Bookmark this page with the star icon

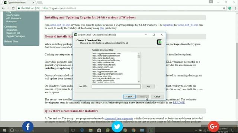(224, 8)
